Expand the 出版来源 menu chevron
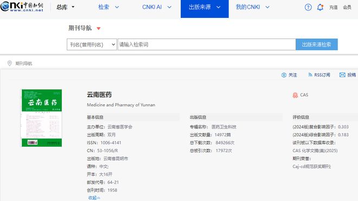Image resolution: width=358 pixels, height=201 pixels. [x=219, y=7]
